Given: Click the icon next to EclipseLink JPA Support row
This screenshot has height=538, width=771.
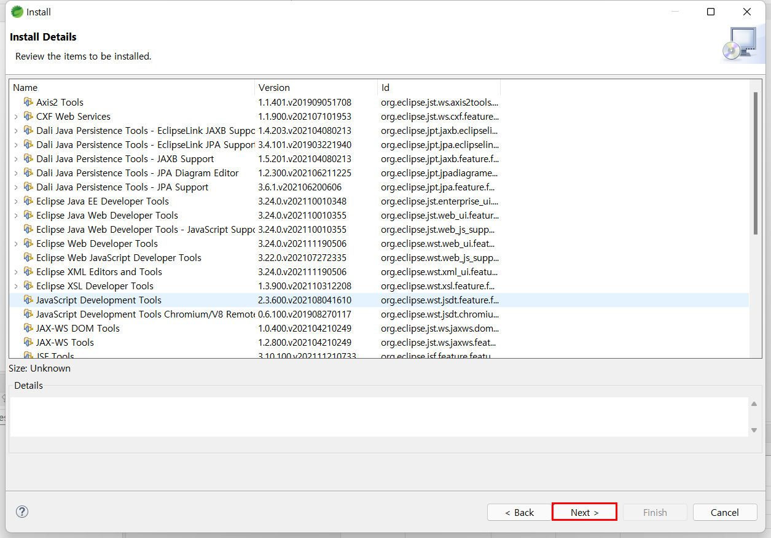Looking at the screenshot, I should point(28,144).
